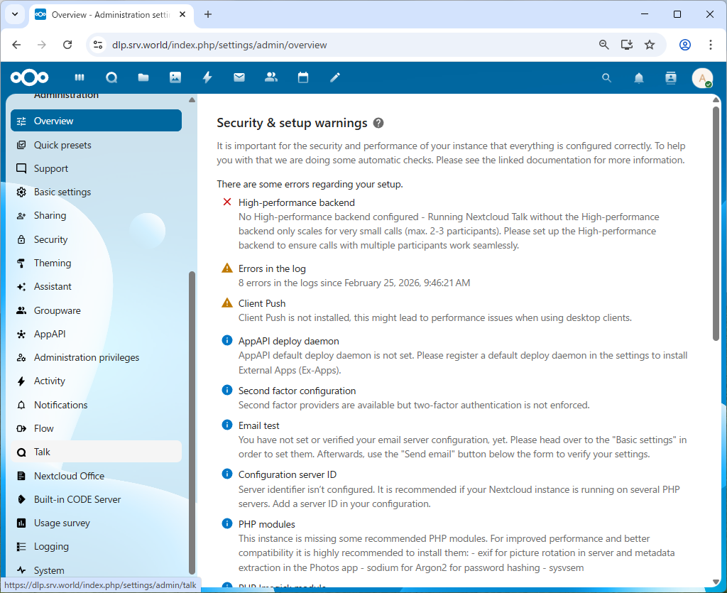View site information icon in the address bar
The width and height of the screenshot is (727, 593).
point(98,45)
